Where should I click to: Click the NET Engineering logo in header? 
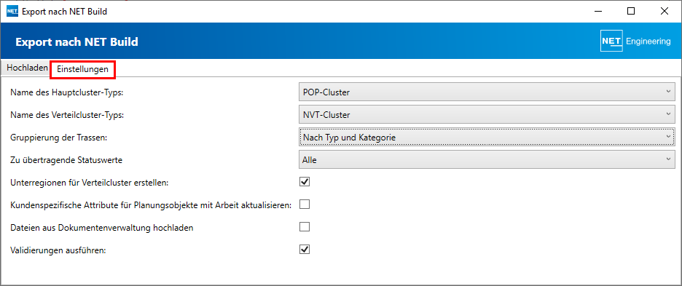click(x=636, y=41)
